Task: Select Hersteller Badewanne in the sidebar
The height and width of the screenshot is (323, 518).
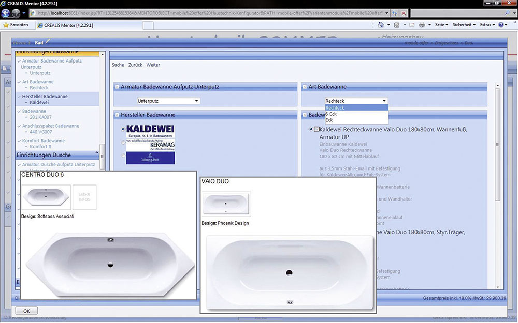Action: click(45, 97)
